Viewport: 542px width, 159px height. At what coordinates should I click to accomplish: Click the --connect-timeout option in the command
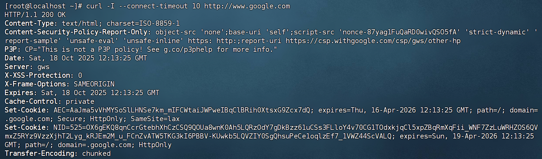click(153, 6)
